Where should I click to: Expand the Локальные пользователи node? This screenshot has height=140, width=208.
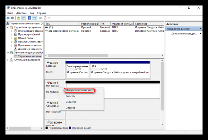point(11,42)
